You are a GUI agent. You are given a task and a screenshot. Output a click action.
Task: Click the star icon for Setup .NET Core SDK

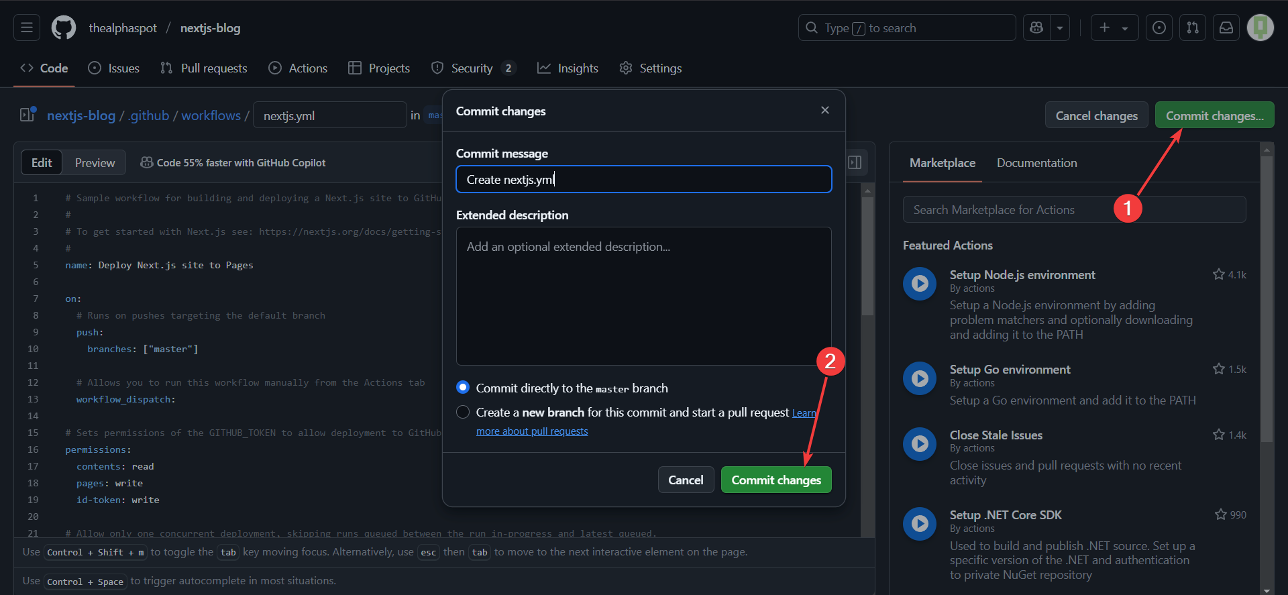[1221, 515]
